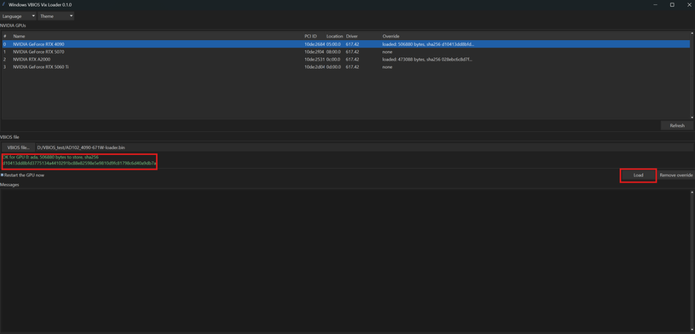The height and width of the screenshot is (334, 695).
Task: Click the VBIOS file... browse button
Action: 18,147
